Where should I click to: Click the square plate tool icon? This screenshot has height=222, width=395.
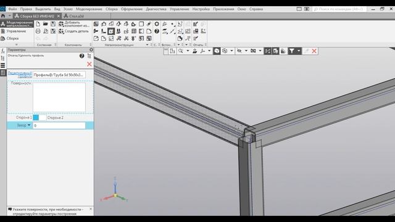141,24
